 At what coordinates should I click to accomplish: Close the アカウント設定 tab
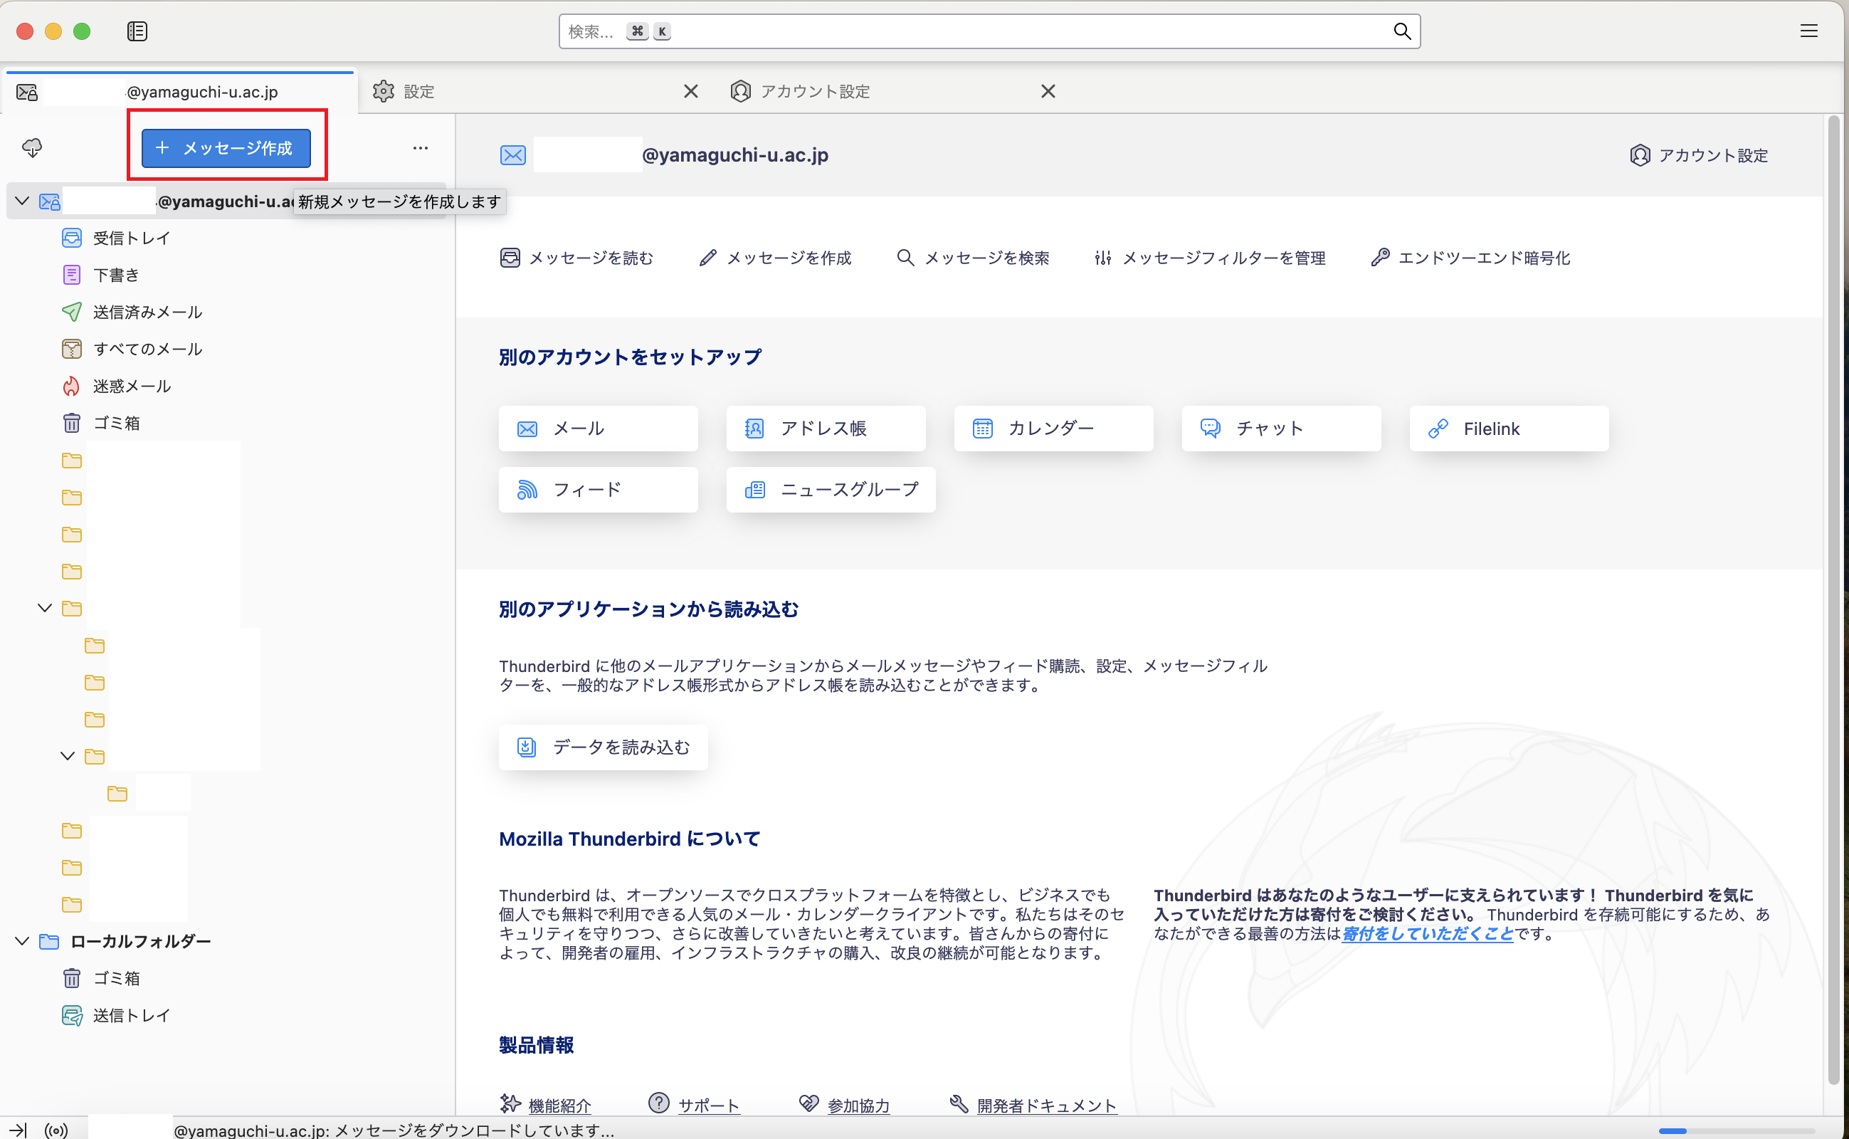click(x=1048, y=91)
